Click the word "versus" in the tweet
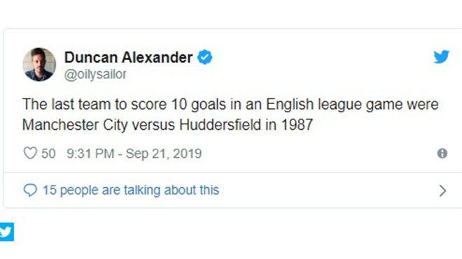This screenshot has height=259, width=462. point(153,125)
